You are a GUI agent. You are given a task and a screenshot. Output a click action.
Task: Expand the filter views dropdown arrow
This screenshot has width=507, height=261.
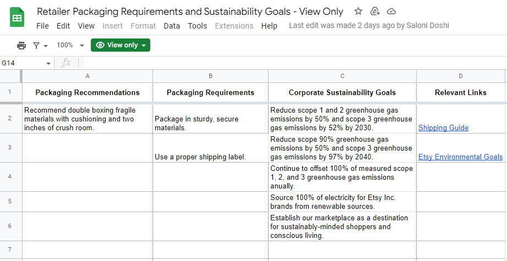pyautogui.click(x=46, y=46)
